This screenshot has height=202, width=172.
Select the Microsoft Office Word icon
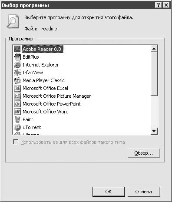coord(17,112)
